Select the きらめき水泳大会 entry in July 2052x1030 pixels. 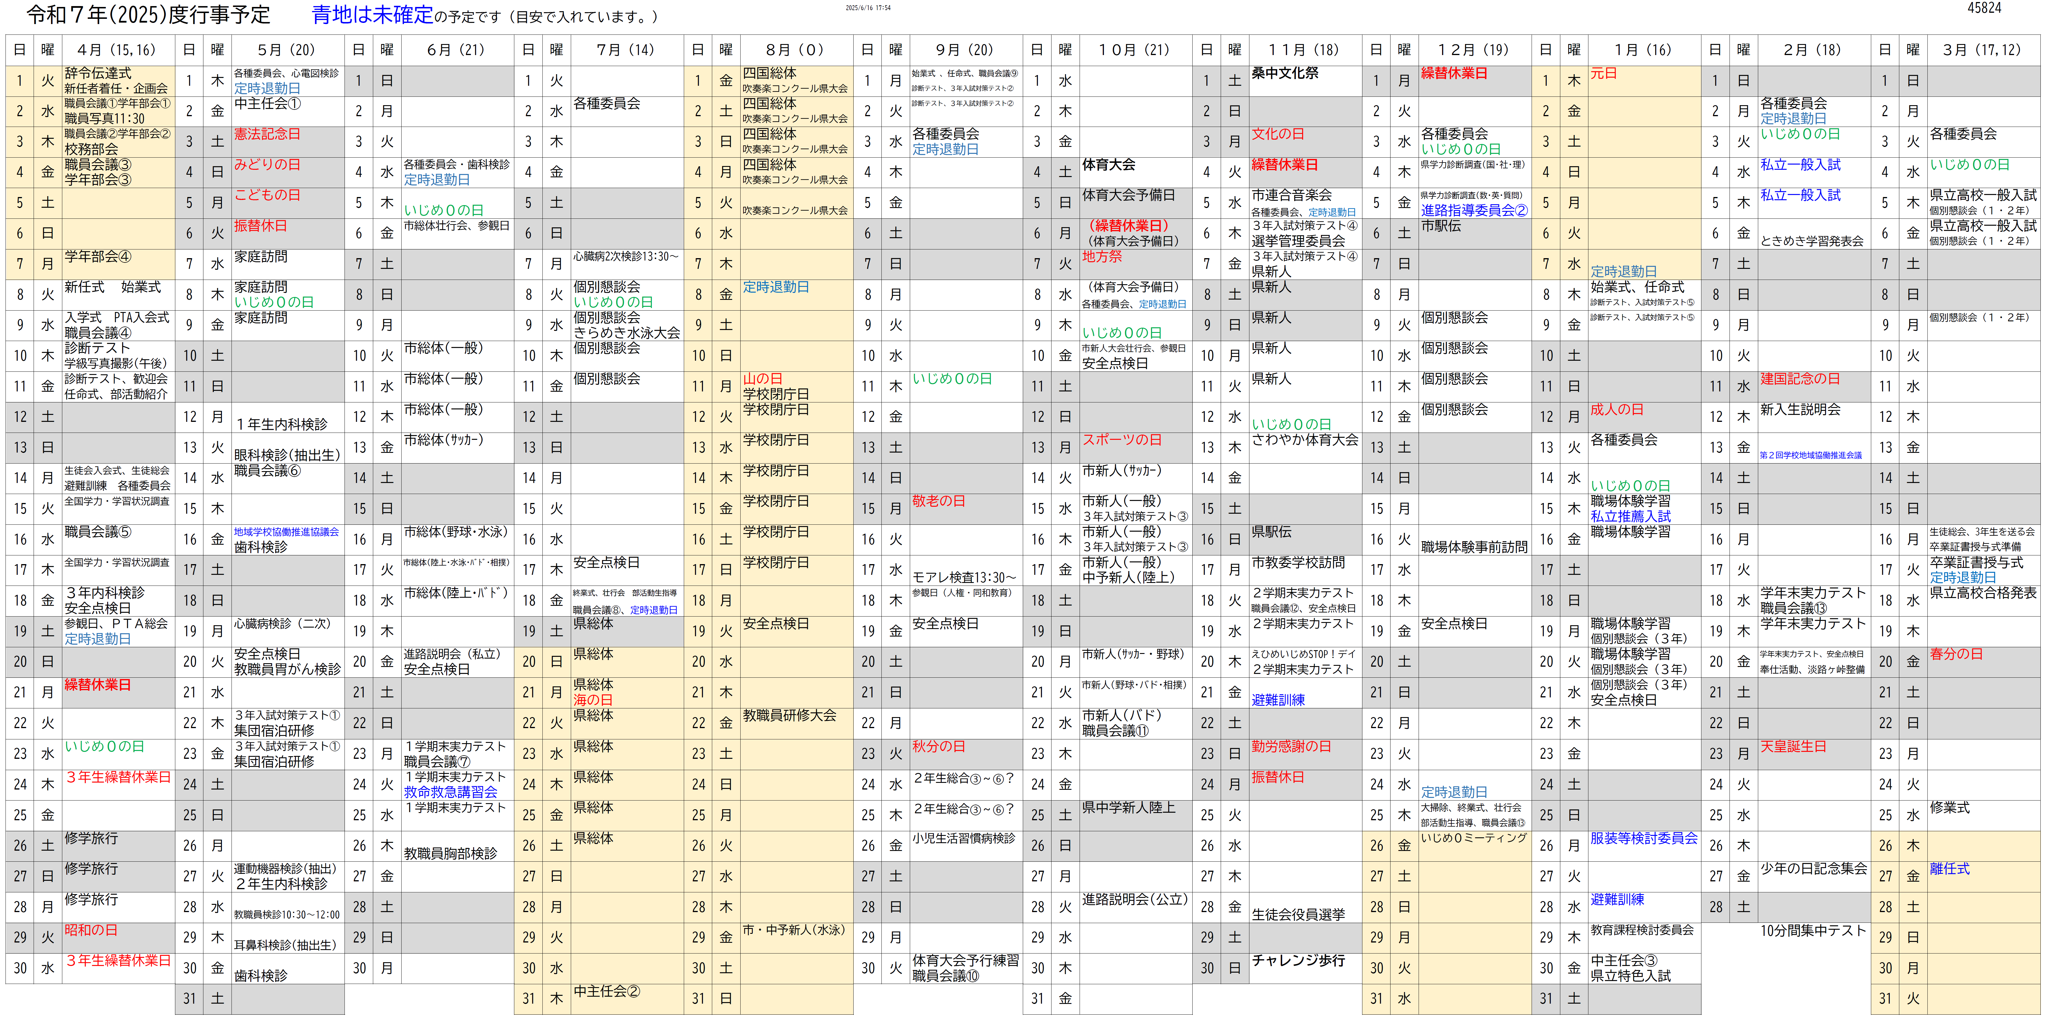click(x=627, y=333)
